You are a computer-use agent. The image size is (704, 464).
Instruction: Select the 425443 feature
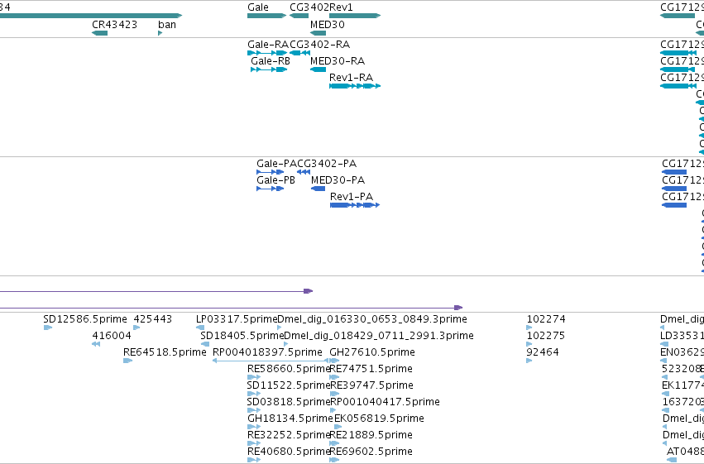pos(137,328)
